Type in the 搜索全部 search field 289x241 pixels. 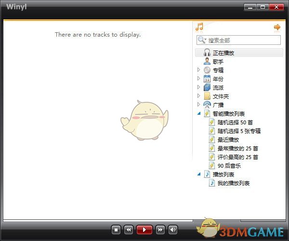point(241,40)
